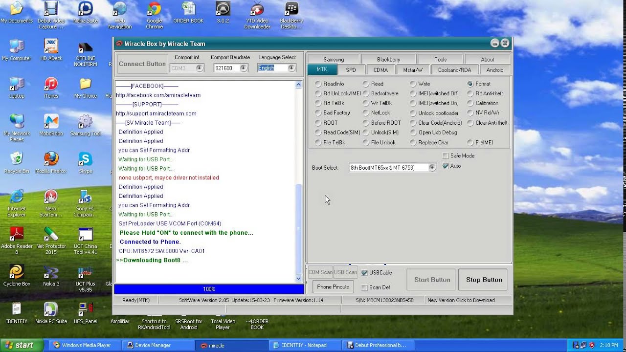Launch MoboRobo desktop icon

(51, 126)
